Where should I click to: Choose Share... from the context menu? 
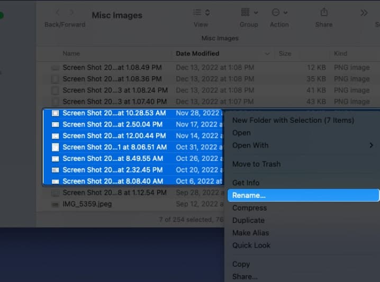(245, 276)
